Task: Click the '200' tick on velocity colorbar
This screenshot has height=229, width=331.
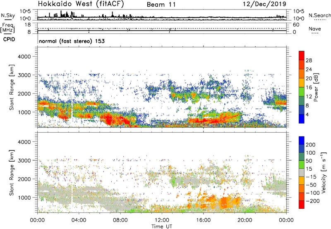Action: click(x=311, y=145)
